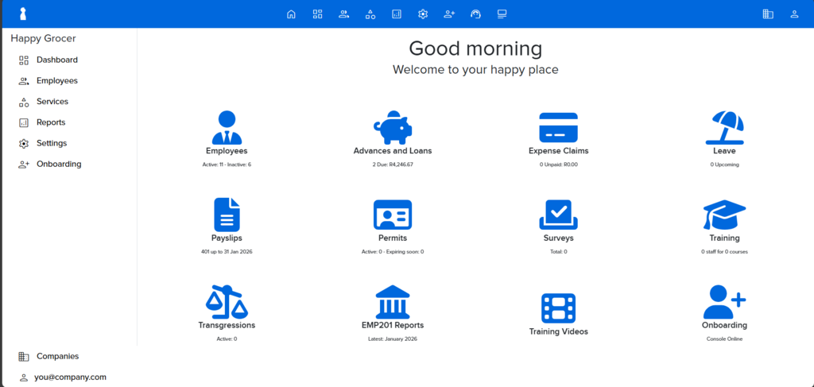Image resolution: width=814 pixels, height=387 pixels.
Task: Open the Training Videos film icon
Action: point(558,308)
